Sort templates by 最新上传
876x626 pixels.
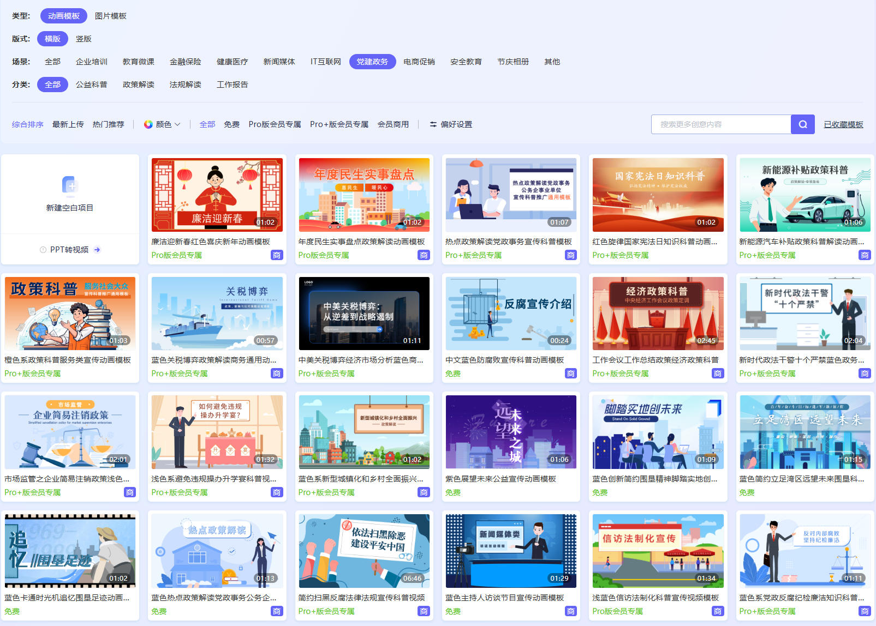click(68, 124)
